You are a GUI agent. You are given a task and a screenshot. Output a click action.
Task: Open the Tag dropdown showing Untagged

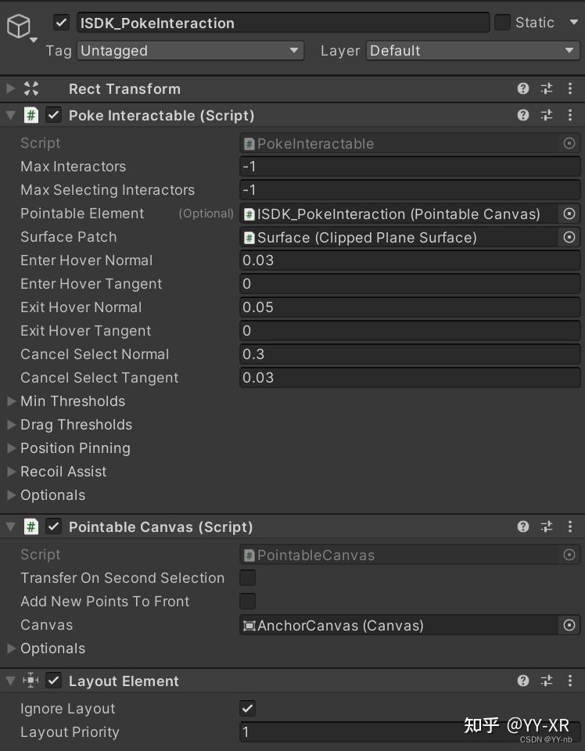pyautogui.click(x=191, y=51)
